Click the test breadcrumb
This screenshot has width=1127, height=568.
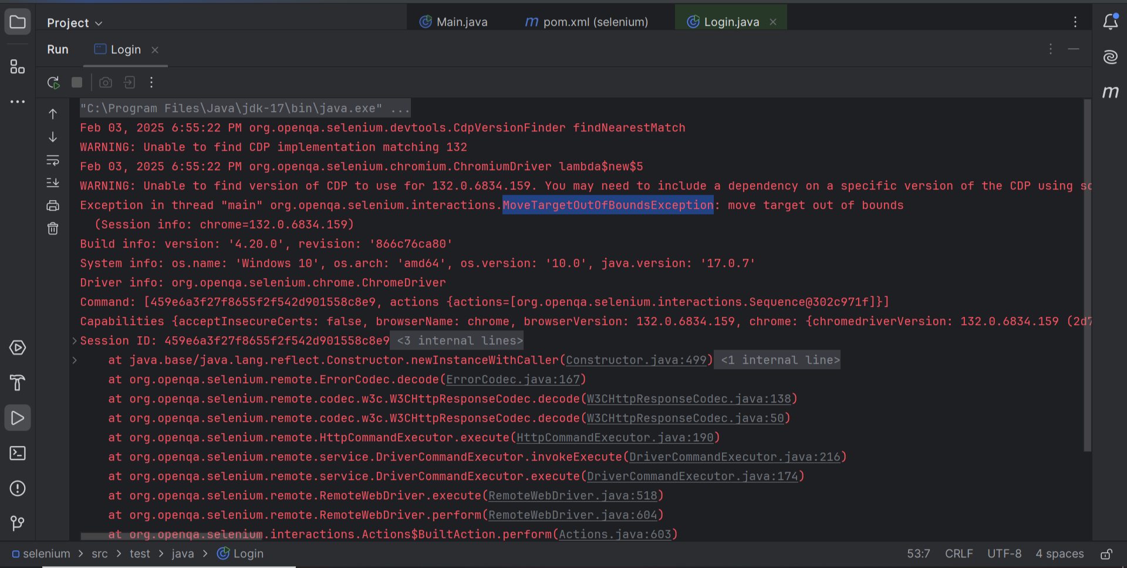click(x=140, y=554)
